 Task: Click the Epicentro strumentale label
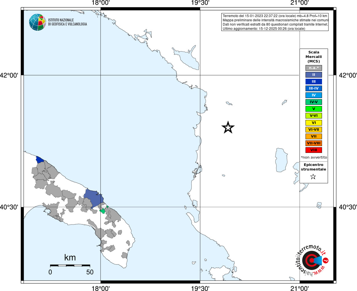313,167
